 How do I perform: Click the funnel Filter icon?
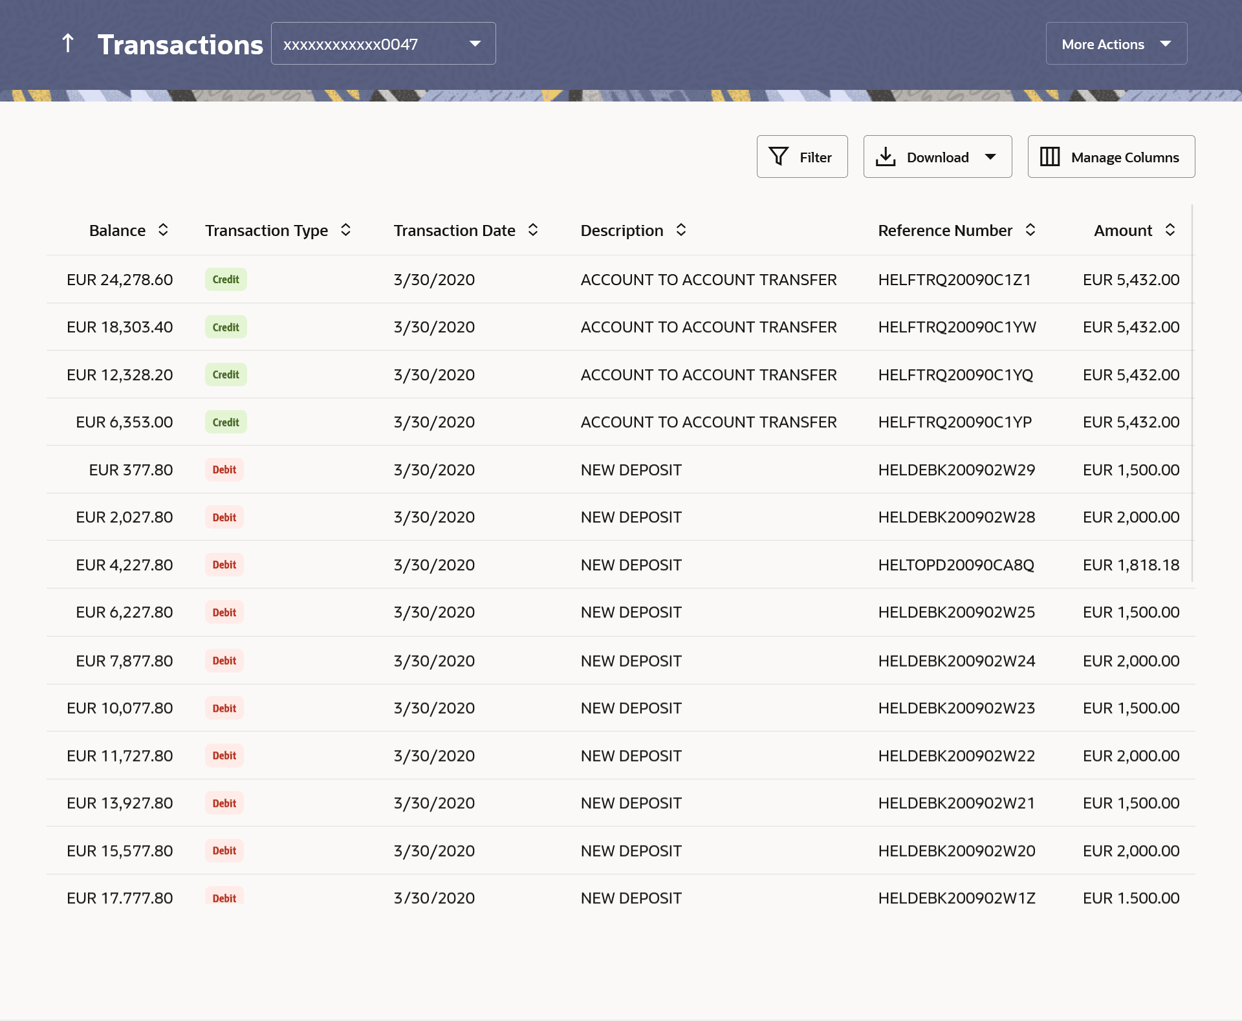[778, 156]
